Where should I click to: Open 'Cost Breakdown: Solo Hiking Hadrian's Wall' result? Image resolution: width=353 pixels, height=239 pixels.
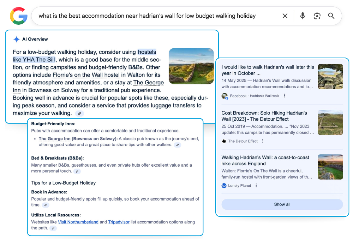click(x=264, y=116)
